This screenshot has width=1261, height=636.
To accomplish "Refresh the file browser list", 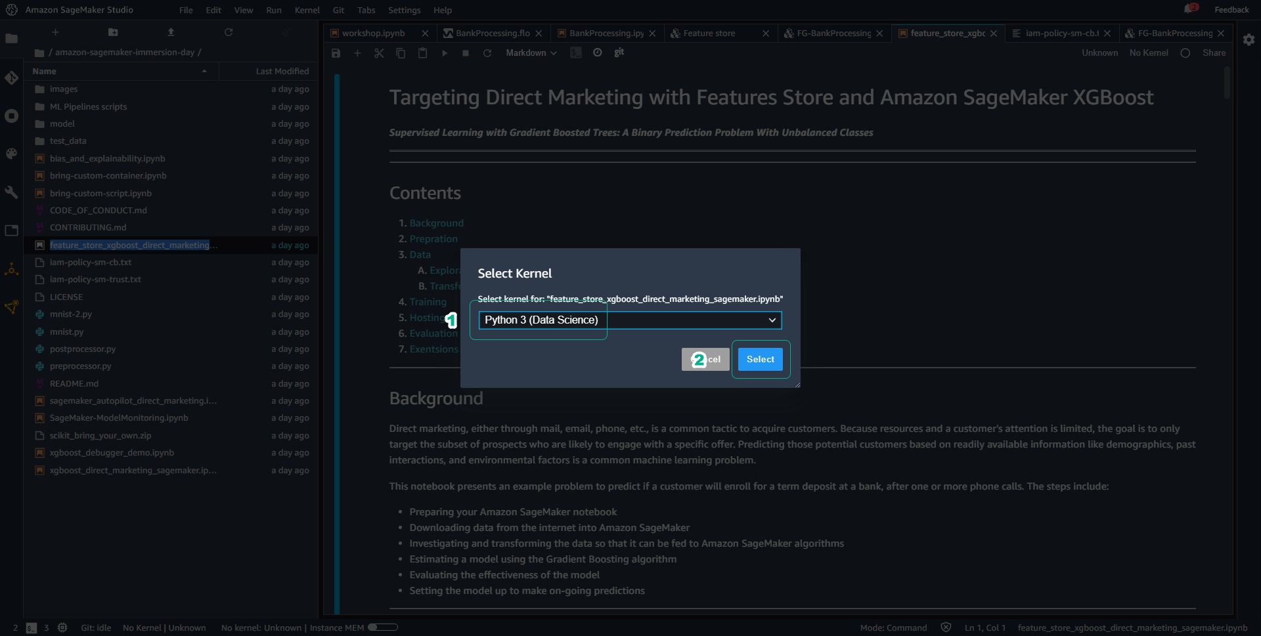I will tap(229, 32).
